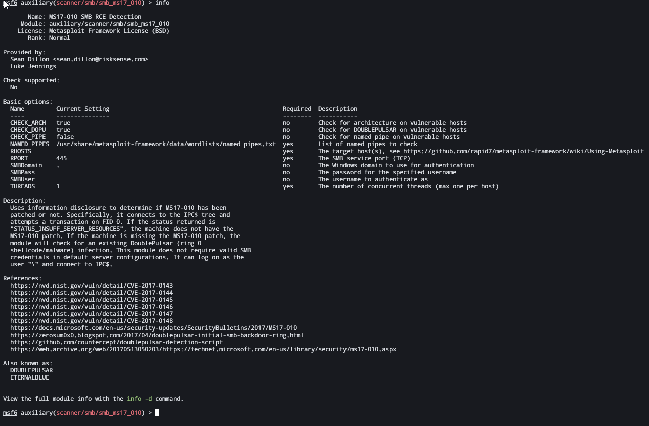649x426 pixels.
Task: Click the Module path auxiliary/scanner/smb/smb_ms17_010
Action: coord(109,24)
